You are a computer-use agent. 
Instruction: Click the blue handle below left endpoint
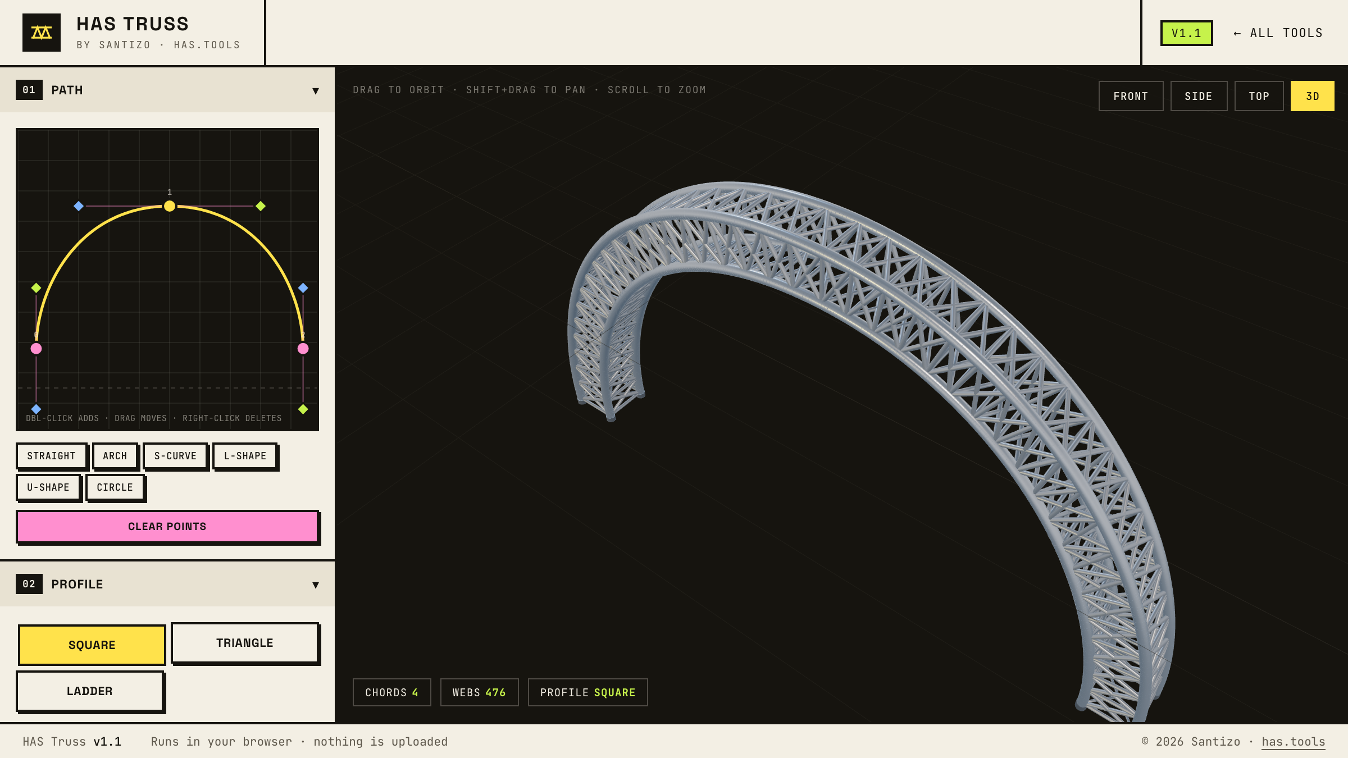[37, 409]
